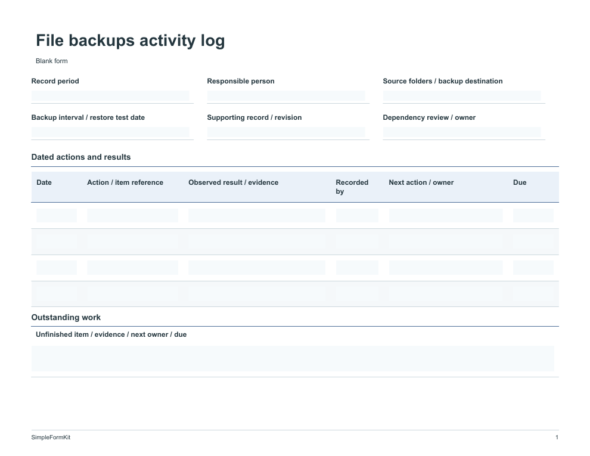Select the Supporting record / revision field
The height and width of the screenshot is (456, 590).
(x=286, y=132)
